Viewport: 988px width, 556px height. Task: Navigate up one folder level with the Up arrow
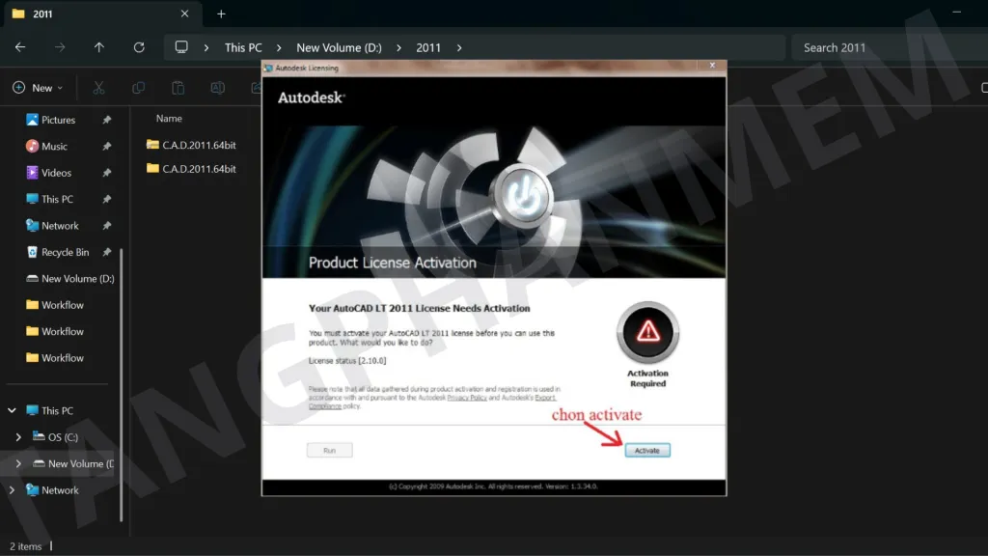[98, 47]
